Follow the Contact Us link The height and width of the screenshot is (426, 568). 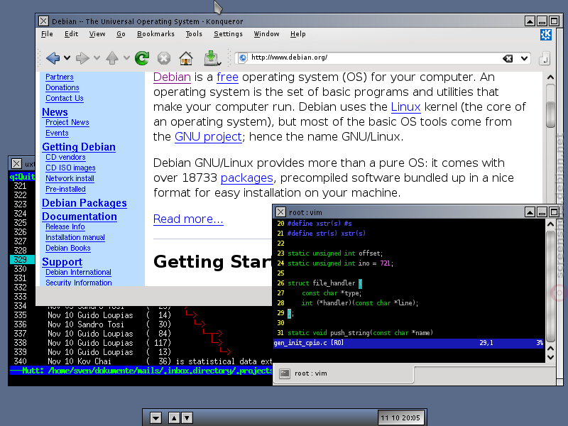65,98
